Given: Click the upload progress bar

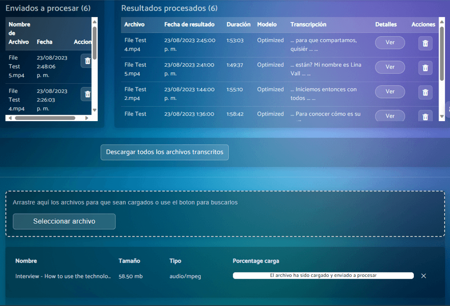Looking at the screenshot, I should coord(323,275).
